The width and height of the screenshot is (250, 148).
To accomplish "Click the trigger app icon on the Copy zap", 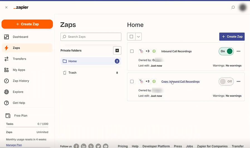I will pyautogui.click(x=141, y=81).
